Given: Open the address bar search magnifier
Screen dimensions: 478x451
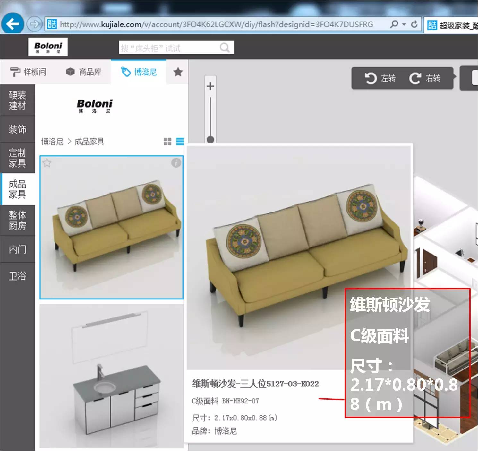Looking at the screenshot, I should click(x=394, y=24).
